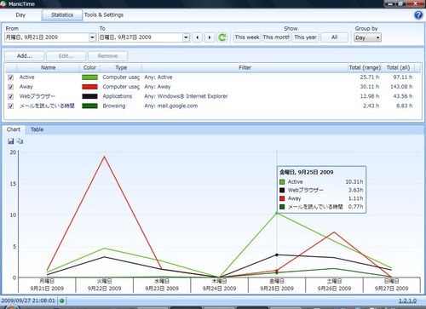426x309 pixels.
Task: Sort by the Color column header
Action: pyautogui.click(x=89, y=67)
